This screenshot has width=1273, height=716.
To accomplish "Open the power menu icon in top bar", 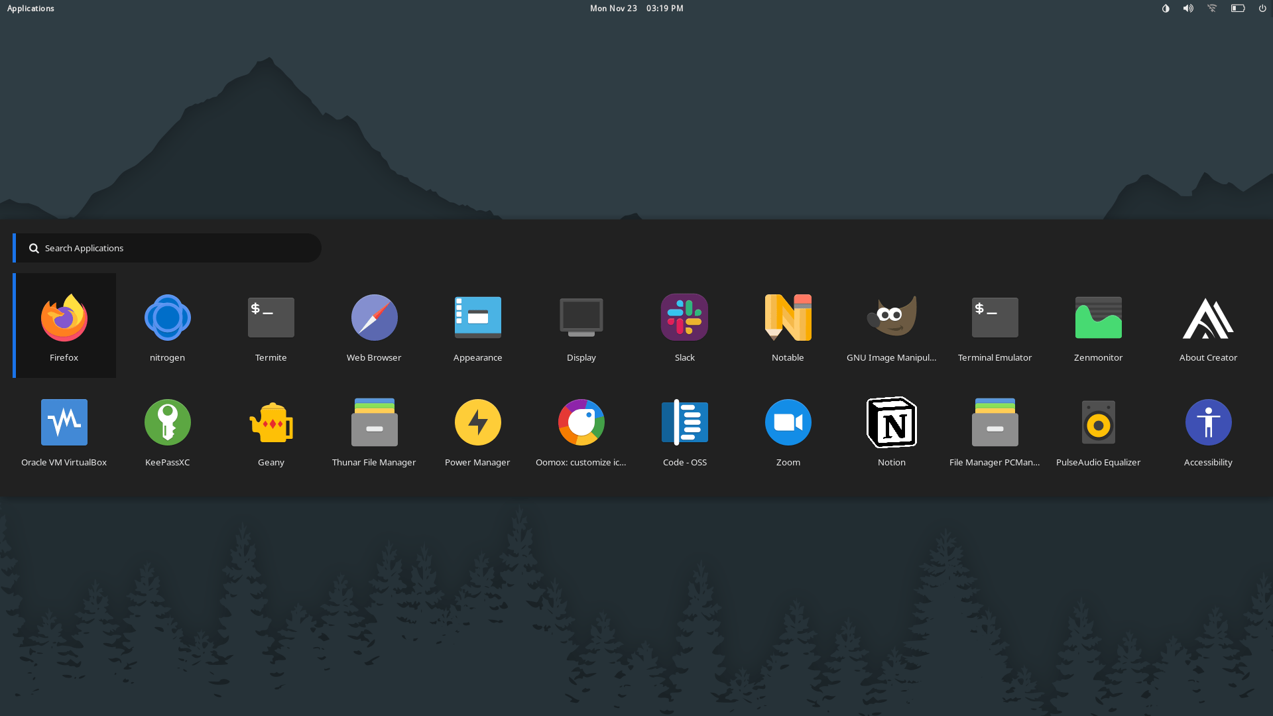I will (x=1262, y=9).
